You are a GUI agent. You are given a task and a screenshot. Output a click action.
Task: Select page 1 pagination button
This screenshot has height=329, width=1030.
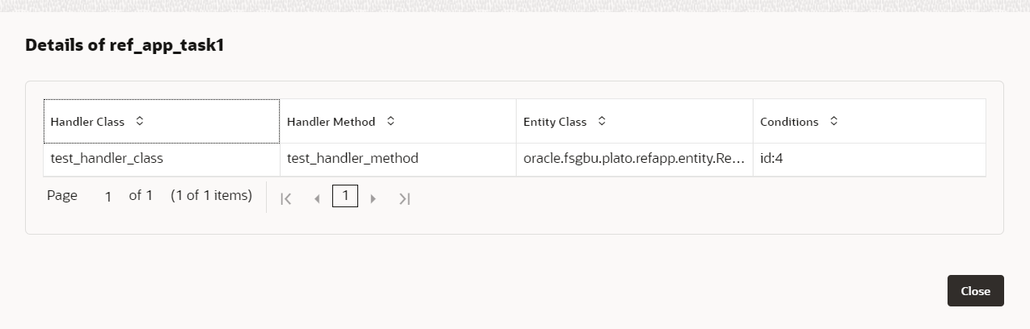click(345, 196)
